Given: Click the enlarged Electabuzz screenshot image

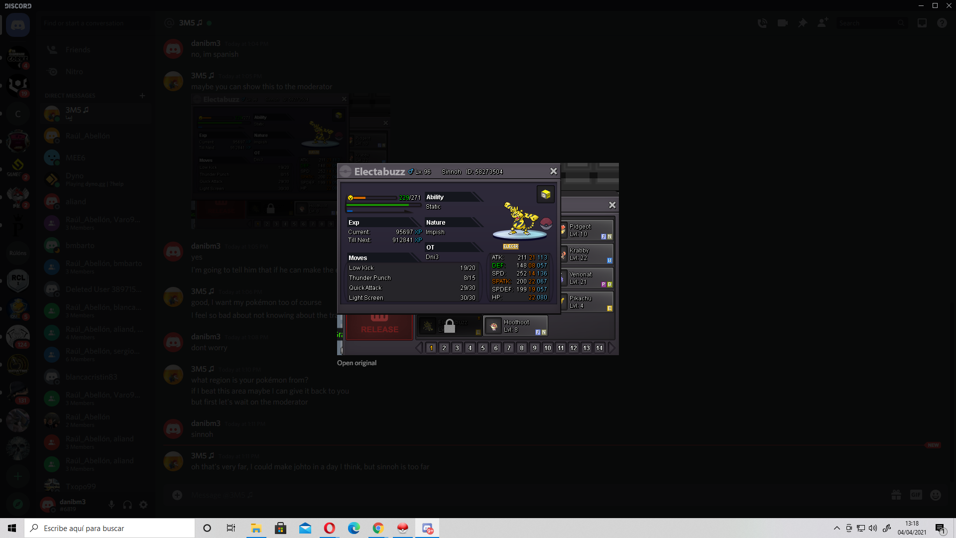Looking at the screenshot, I should click(x=478, y=259).
